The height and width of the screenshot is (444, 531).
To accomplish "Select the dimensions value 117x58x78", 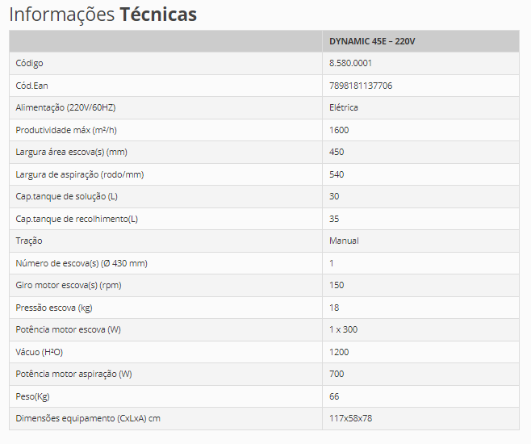I will click(x=350, y=418).
